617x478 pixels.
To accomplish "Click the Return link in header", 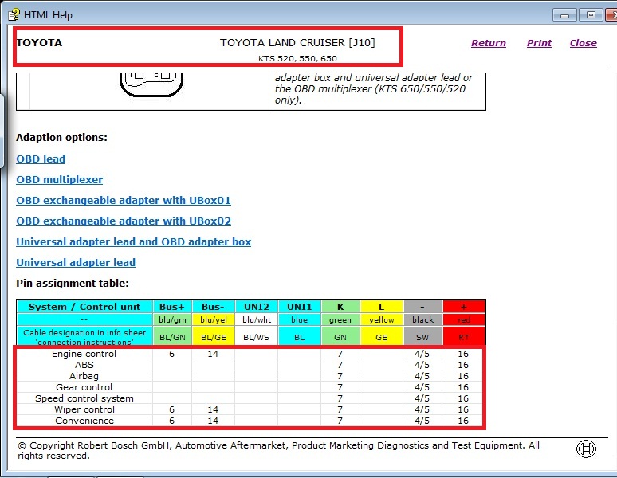I will coord(488,43).
